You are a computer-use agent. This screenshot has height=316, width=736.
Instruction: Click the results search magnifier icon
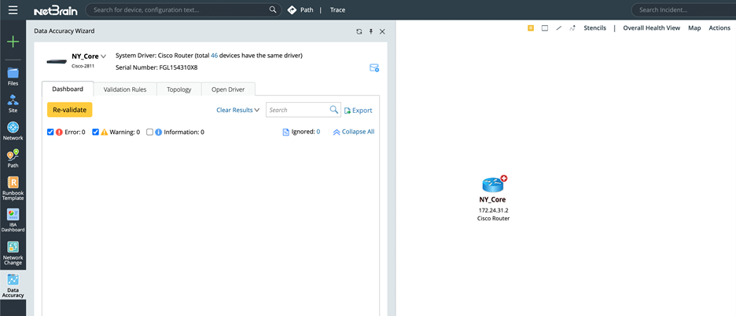point(333,110)
